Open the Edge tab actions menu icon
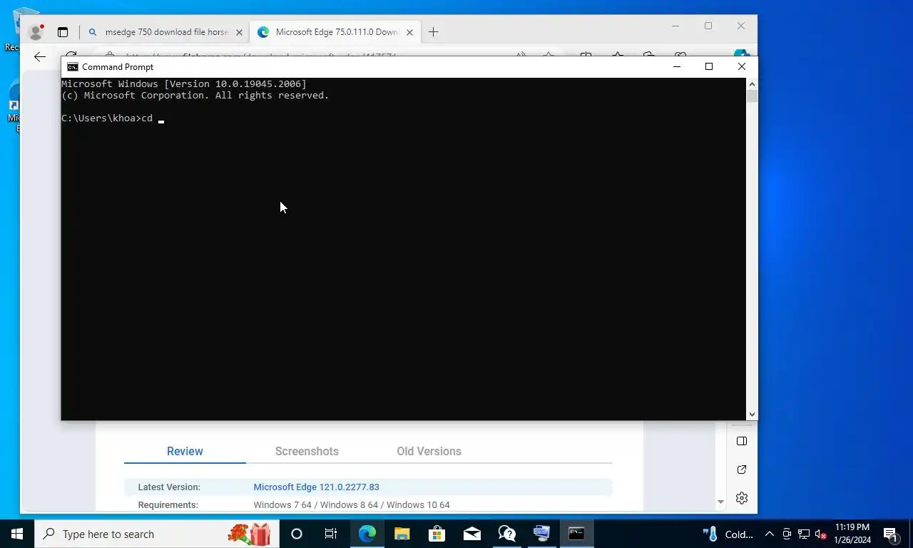The height and width of the screenshot is (548, 913). coord(63,32)
